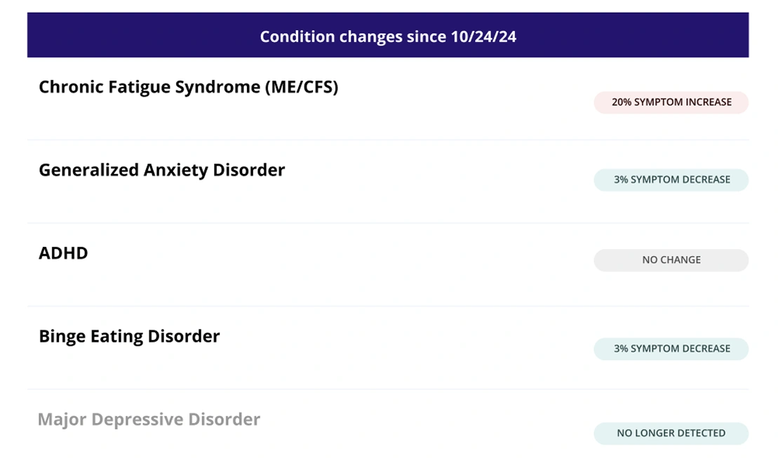Screen dimensions: 778x458
Task: Click the No Change badge for ADHD
Action: coord(671,260)
